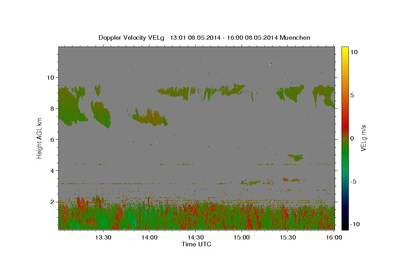Click the height tick label 6
414x276 pixels.
click(52, 139)
